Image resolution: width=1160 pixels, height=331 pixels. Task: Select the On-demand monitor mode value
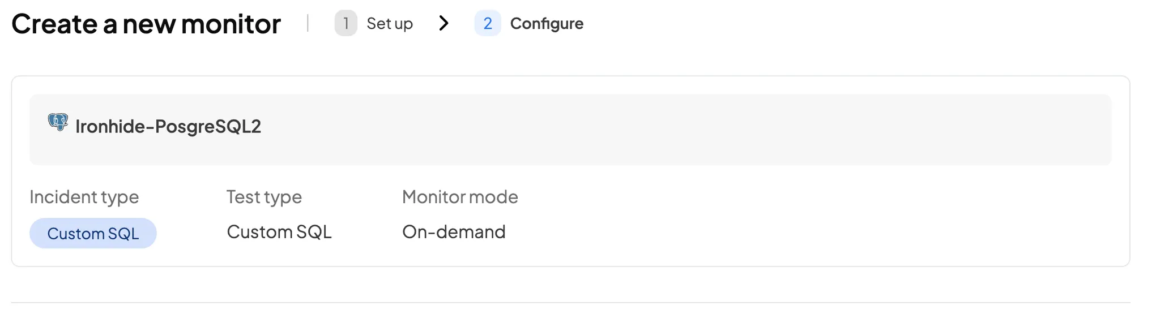coord(454,232)
